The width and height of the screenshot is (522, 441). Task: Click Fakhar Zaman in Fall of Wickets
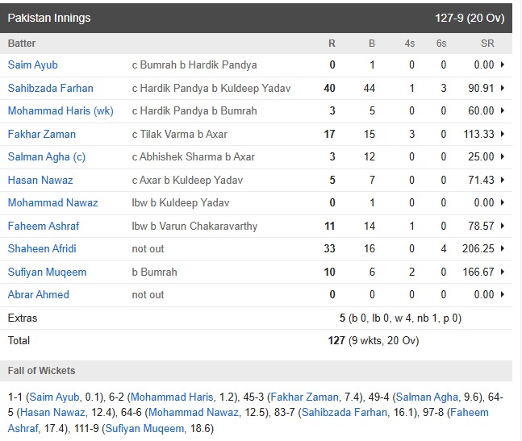(304, 397)
